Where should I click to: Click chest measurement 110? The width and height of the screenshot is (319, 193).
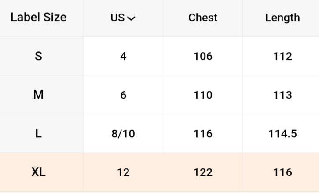pos(203,95)
